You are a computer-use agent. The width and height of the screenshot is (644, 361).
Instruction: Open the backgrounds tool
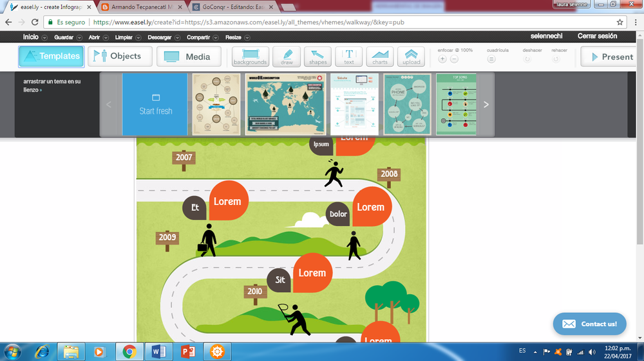pyautogui.click(x=251, y=57)
